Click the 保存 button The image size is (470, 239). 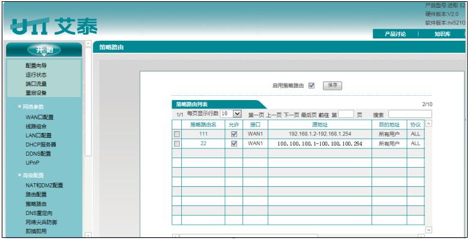(x=333, y=85)
